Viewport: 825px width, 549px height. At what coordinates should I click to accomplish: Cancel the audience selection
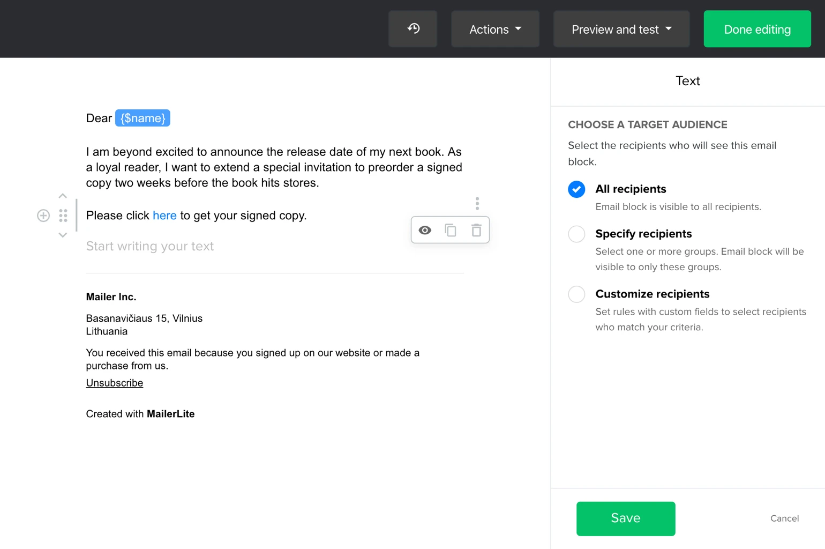coord(784,518)
